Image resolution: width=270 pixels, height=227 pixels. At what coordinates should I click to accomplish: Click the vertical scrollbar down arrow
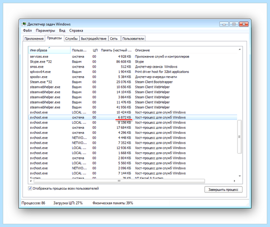[x=239, y=176]
